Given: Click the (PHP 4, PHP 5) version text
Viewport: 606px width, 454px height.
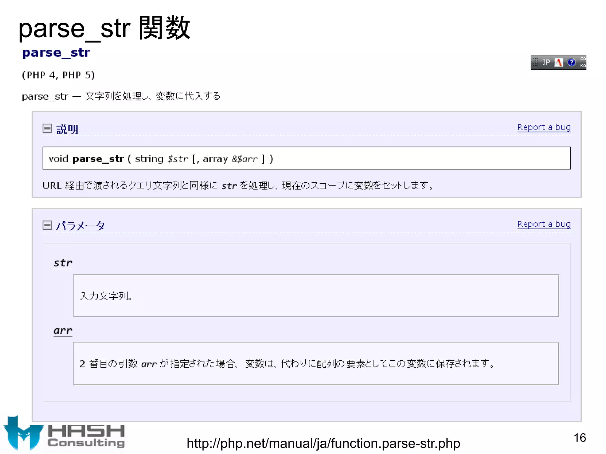Looking at the screenshot, I should (x=58, y=75).
